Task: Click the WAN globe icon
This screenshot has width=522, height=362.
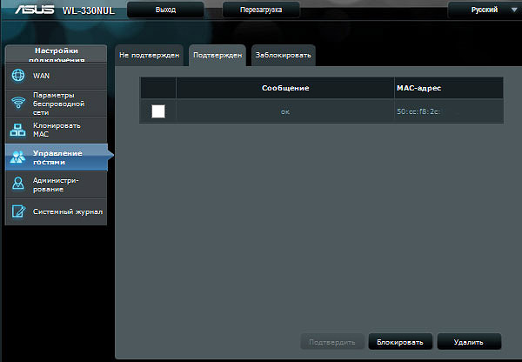Action: point(18,75)
